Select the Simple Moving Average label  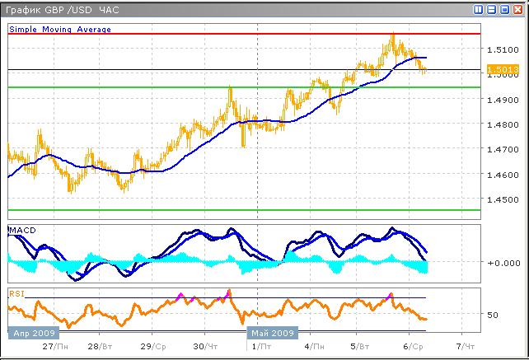(x=59, y=30)
